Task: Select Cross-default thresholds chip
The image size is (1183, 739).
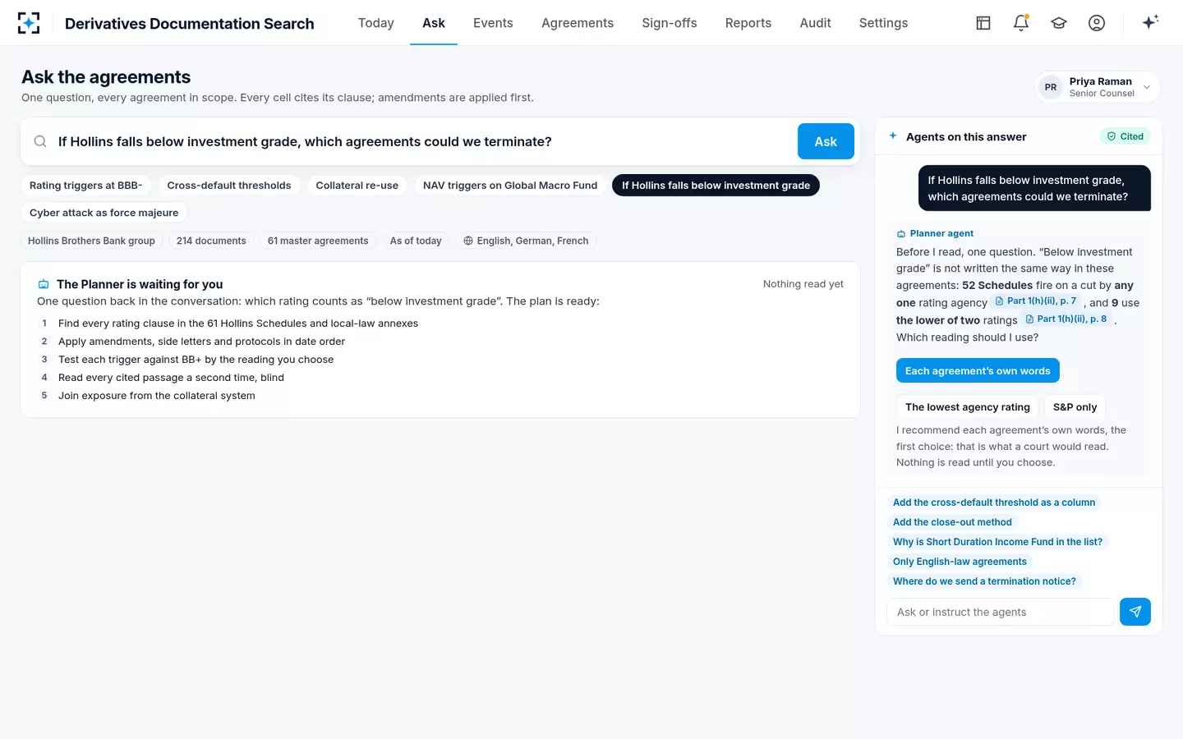Action: pyautogui.click(x=229, y=186)
